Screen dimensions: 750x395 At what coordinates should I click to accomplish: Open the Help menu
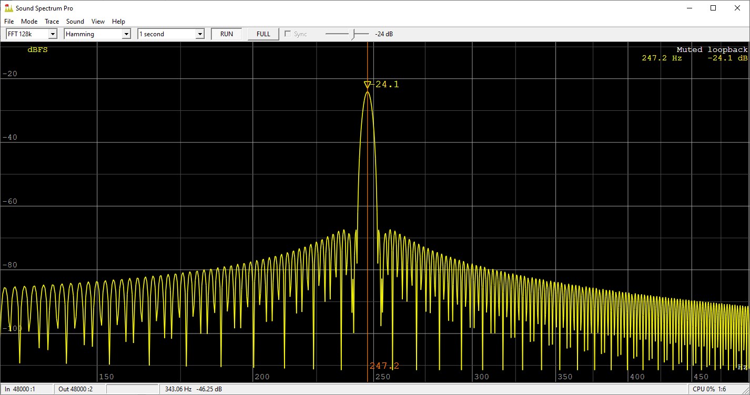pos(118,21)
